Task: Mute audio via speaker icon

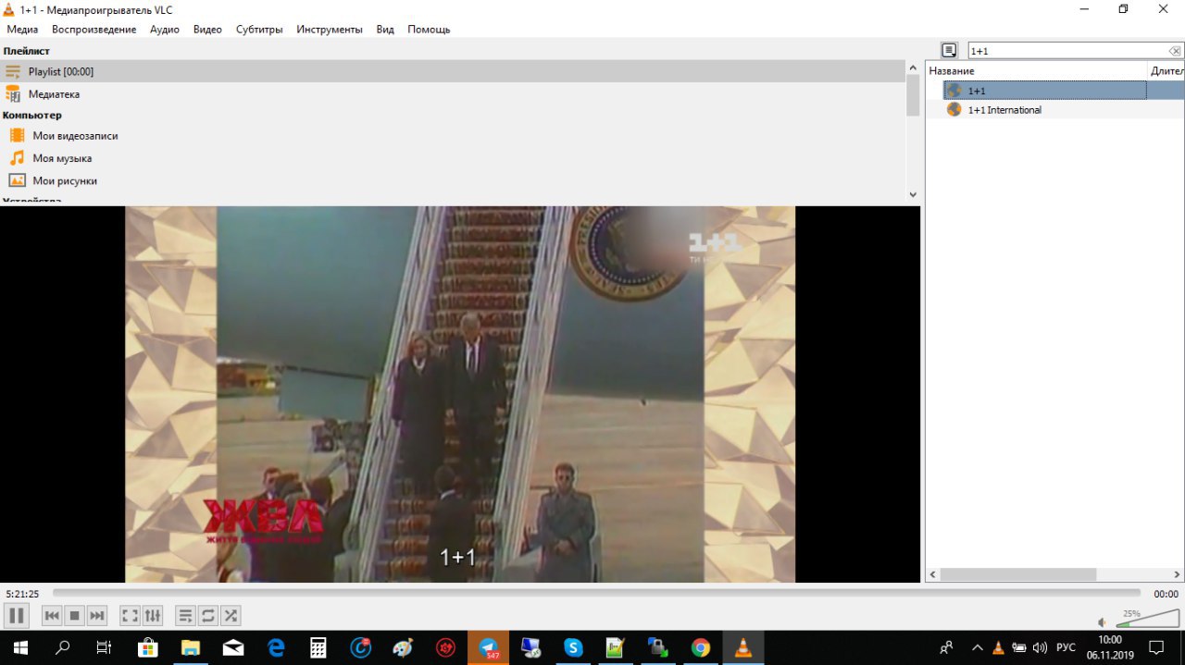Action: tap(1102, 622)
